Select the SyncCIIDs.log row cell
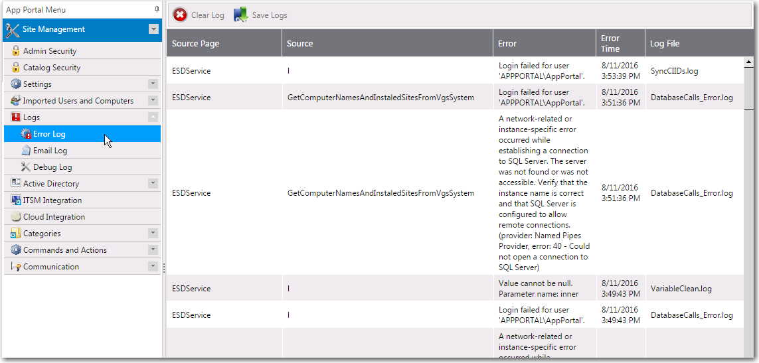The height and width of the screenshot is (363, 759). [x=674, y=71]
